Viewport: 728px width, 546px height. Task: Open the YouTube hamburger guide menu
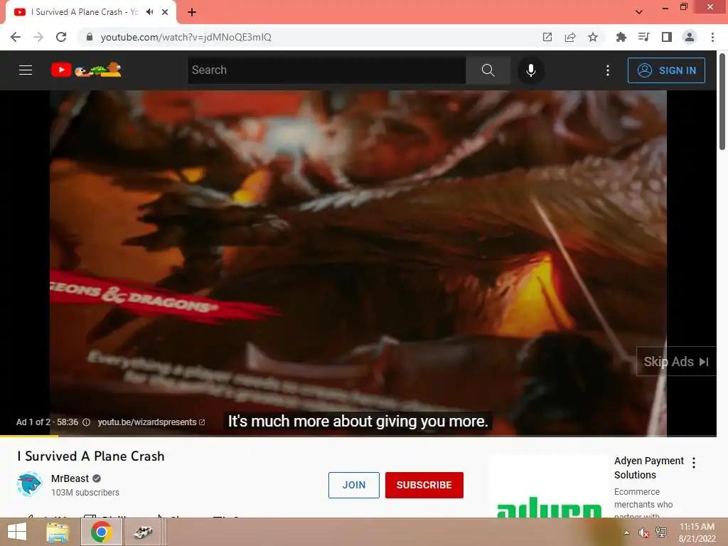[x=26, y=70]
